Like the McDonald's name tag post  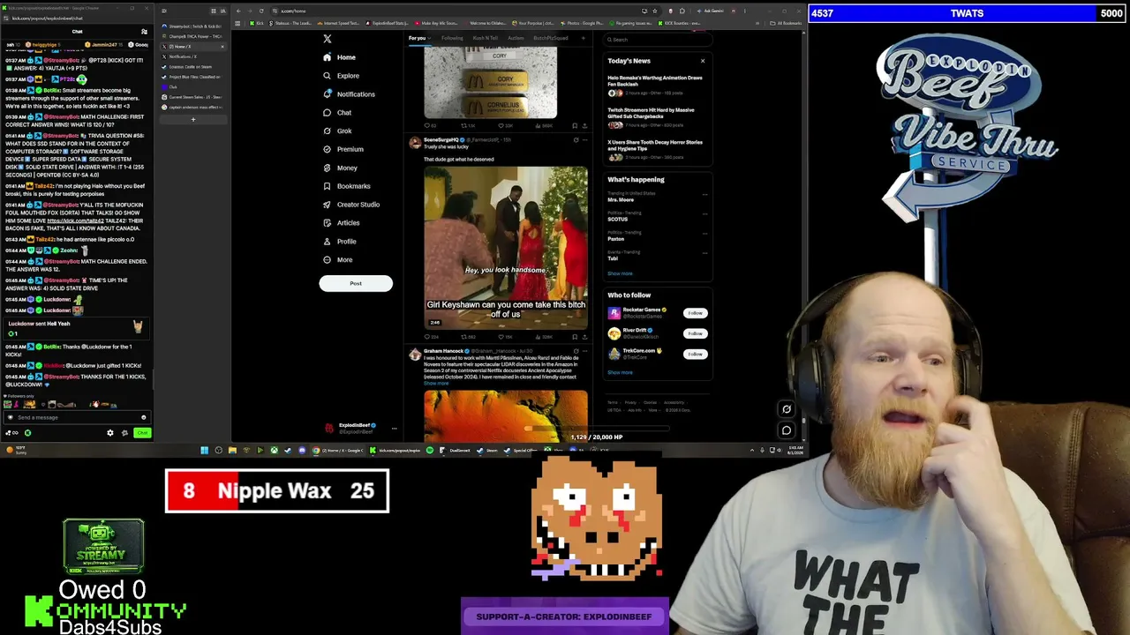(x=502, y=125)
